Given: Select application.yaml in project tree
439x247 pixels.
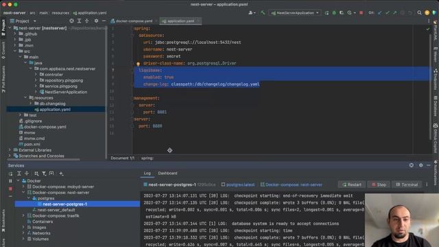Looking at the screenshot, I should pyautogui.click(x=56, y=110).
